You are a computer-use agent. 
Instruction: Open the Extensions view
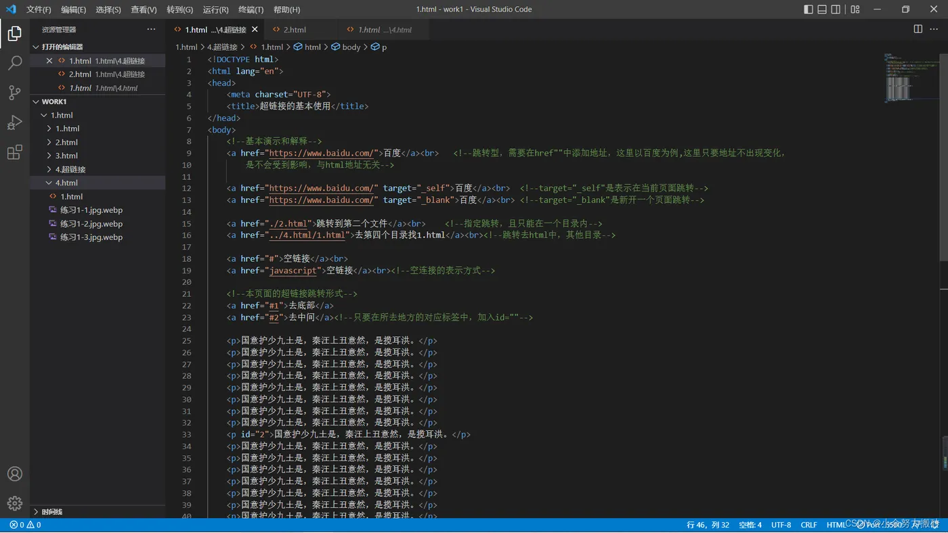[x=15, y=153]
